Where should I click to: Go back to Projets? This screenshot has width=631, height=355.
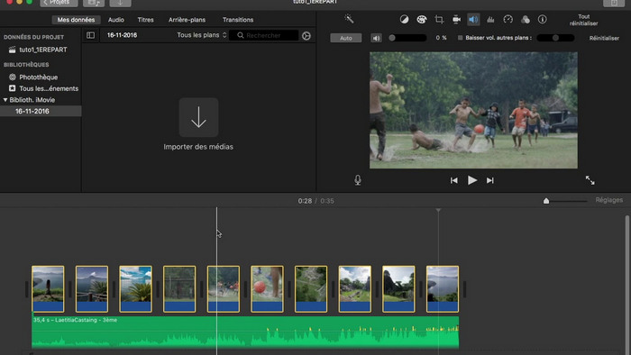tap(59, 3)
